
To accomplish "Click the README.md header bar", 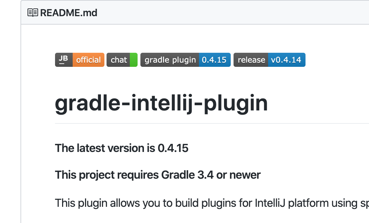I will (x=176, y=12).
